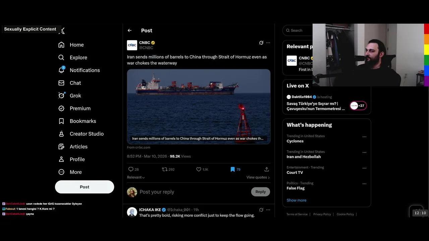Open the Cookie Policy link

pyautogui.click(x=345, y=214)
